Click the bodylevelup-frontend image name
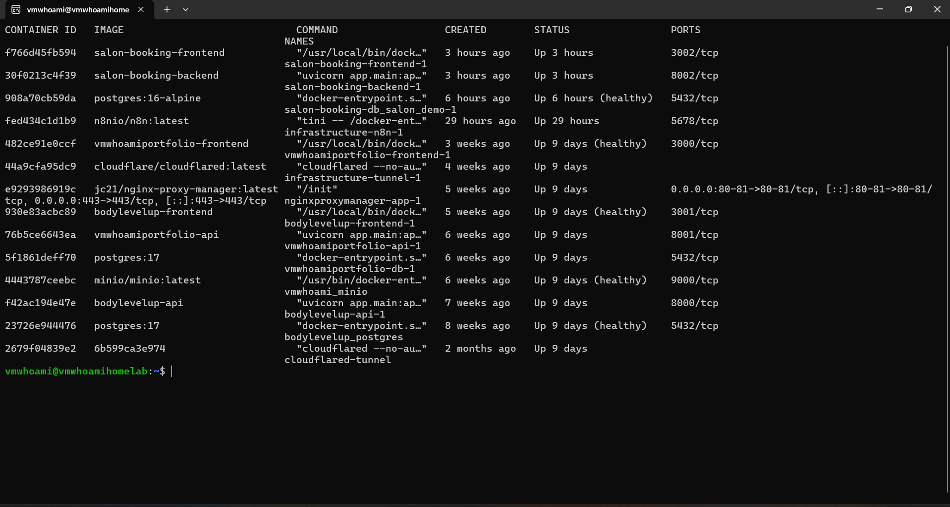This screenshot has width=950, height=507. coord(153,212)
